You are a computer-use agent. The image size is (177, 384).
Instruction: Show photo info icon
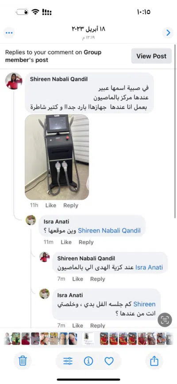coord(88,361)
